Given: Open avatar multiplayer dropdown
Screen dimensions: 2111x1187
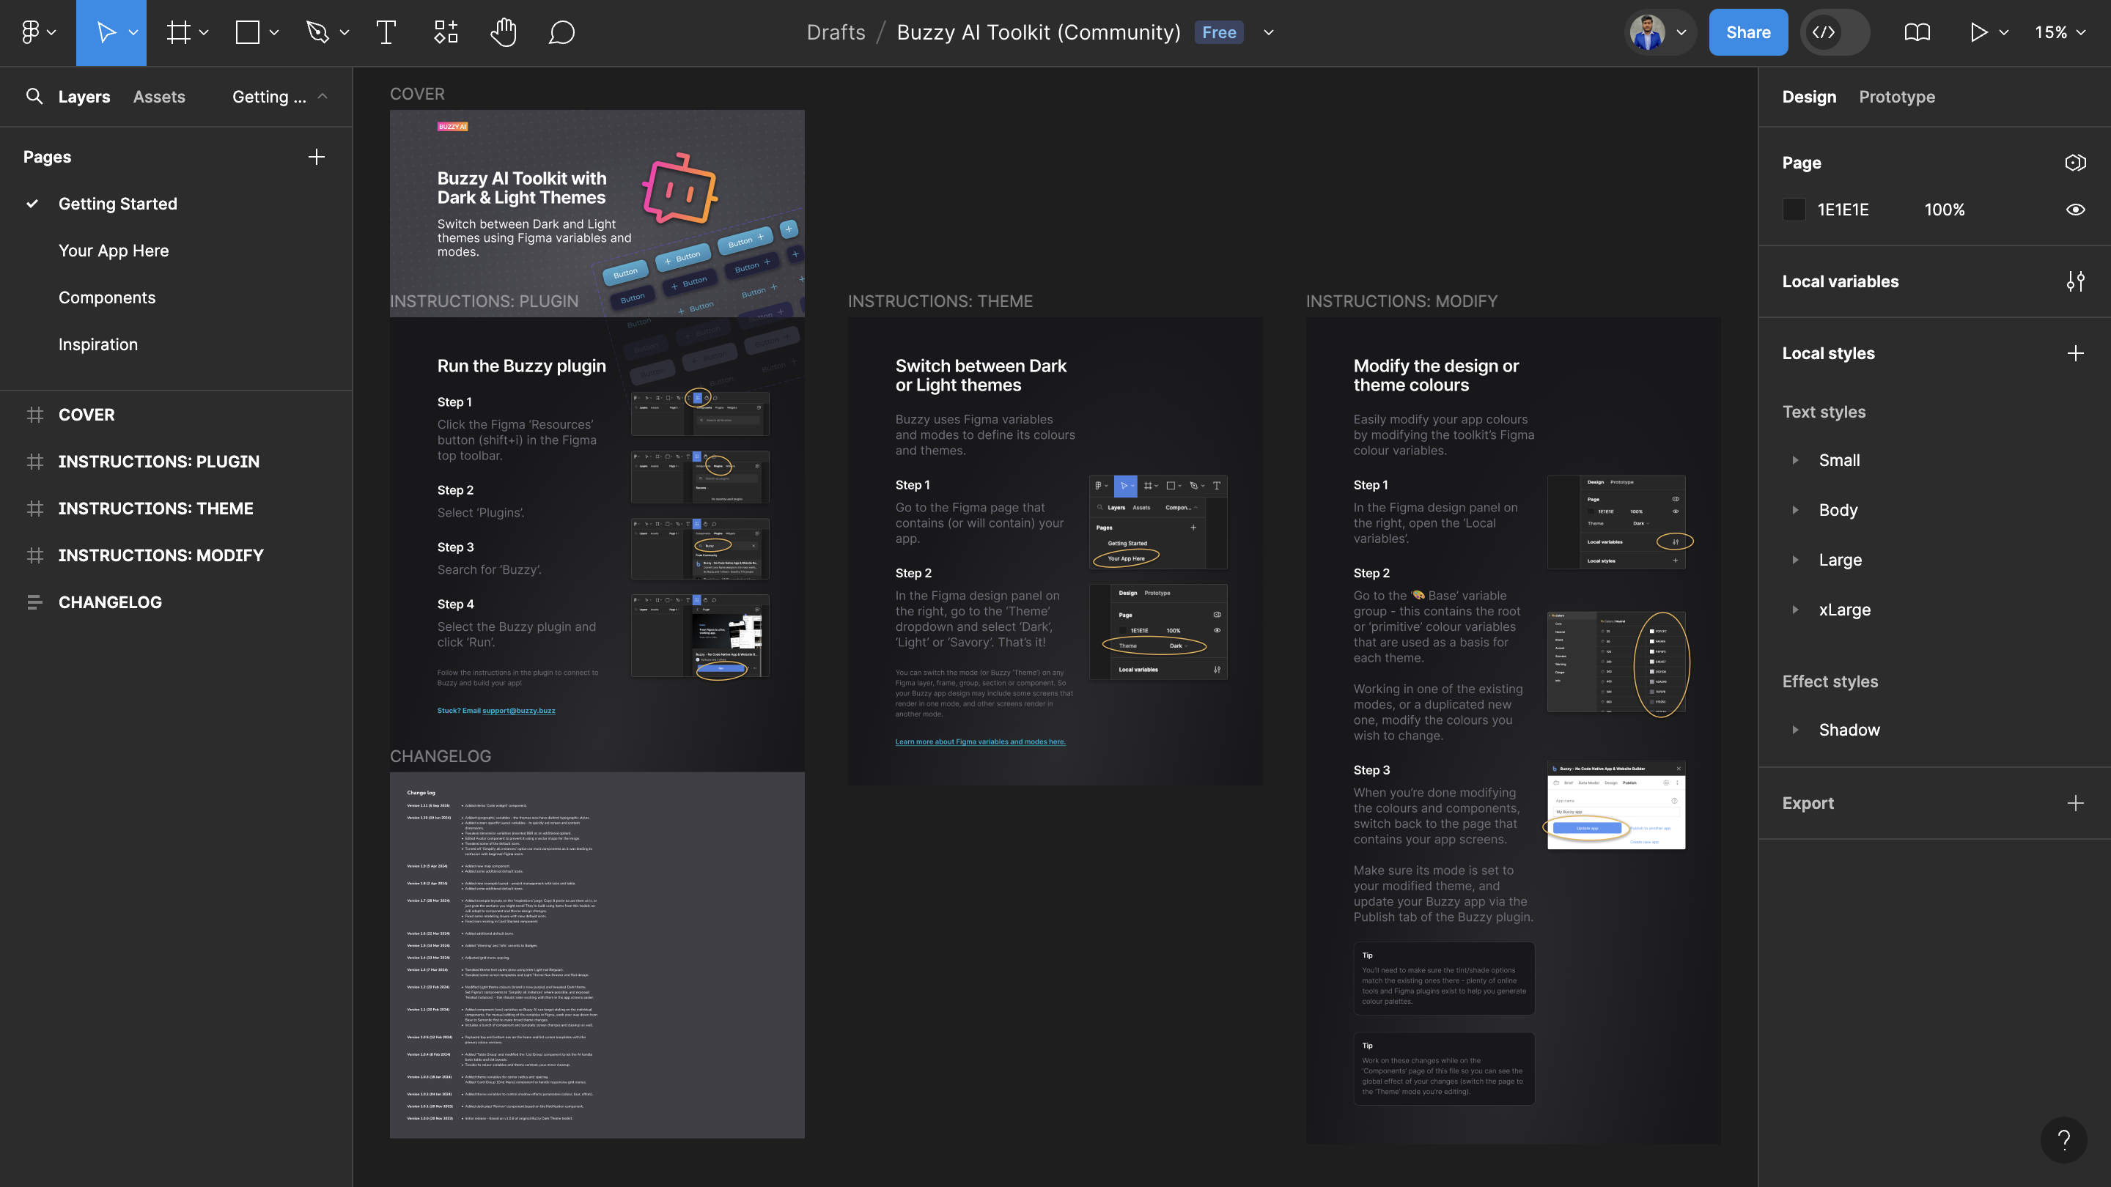Looking at the screenshot, I should pyautogui.click(x=1681, y=33).
